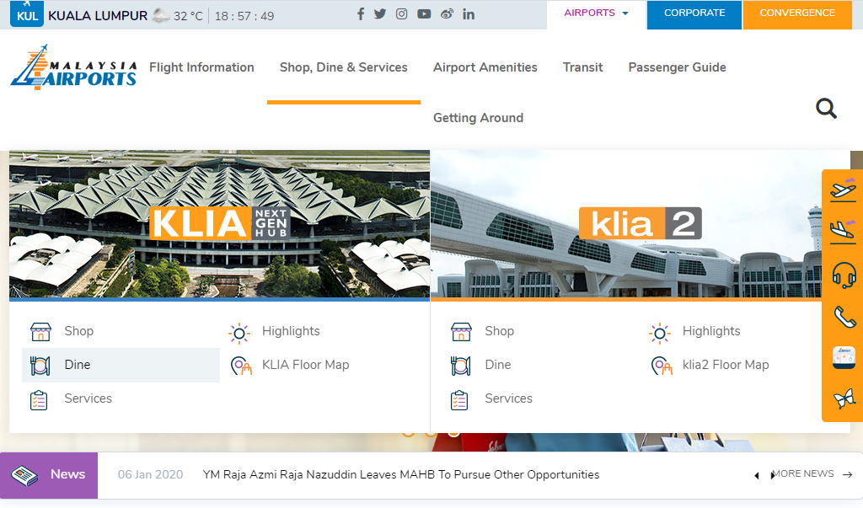
Task: Select Dine under KLIA
Action: click(121, 365)
